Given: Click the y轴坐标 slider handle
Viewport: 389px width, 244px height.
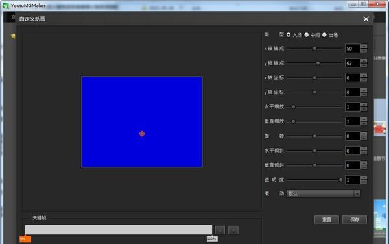Looking at the screenshot, I should [314, 92].
